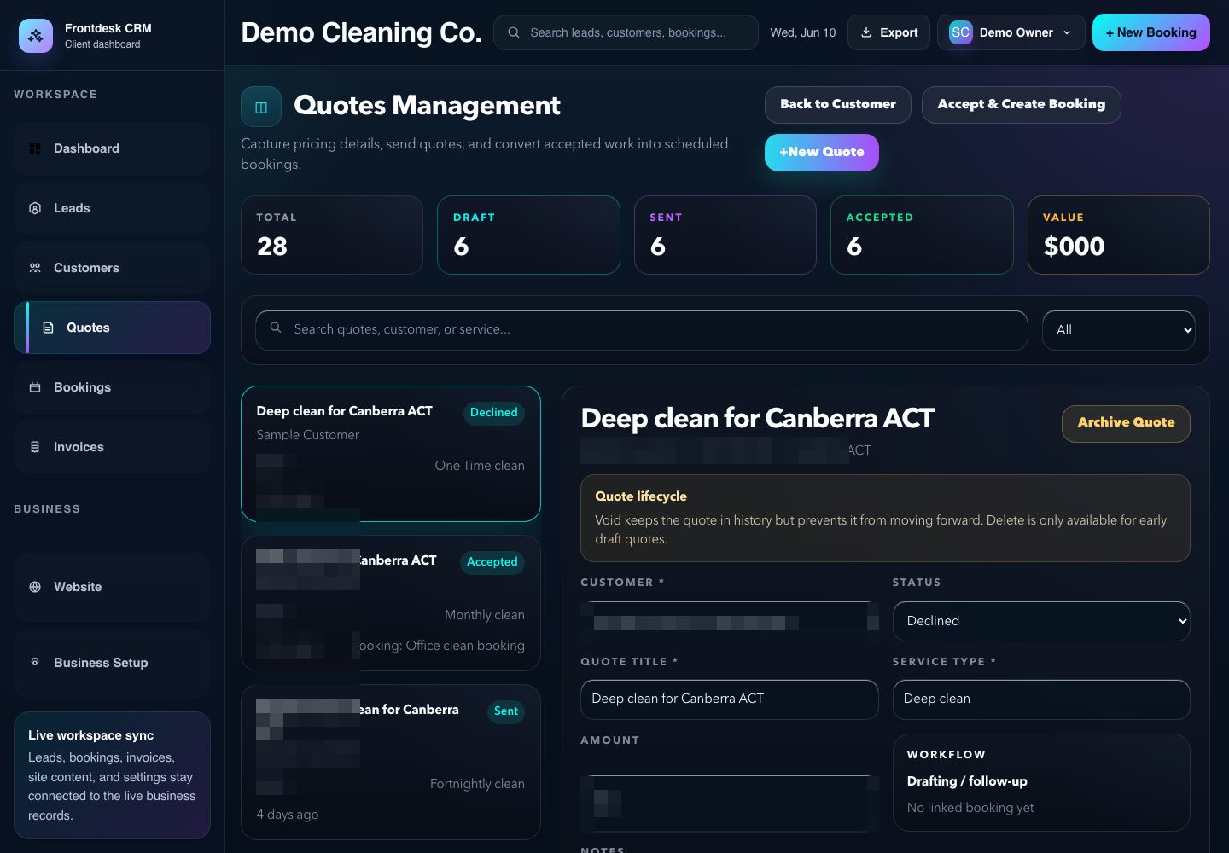Click the Frontdesk CRM logo icon
Viewport: 1229px width, 853px height.
point(35,36)
